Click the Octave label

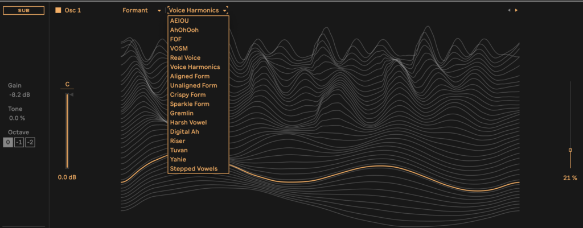coord(19,132)
